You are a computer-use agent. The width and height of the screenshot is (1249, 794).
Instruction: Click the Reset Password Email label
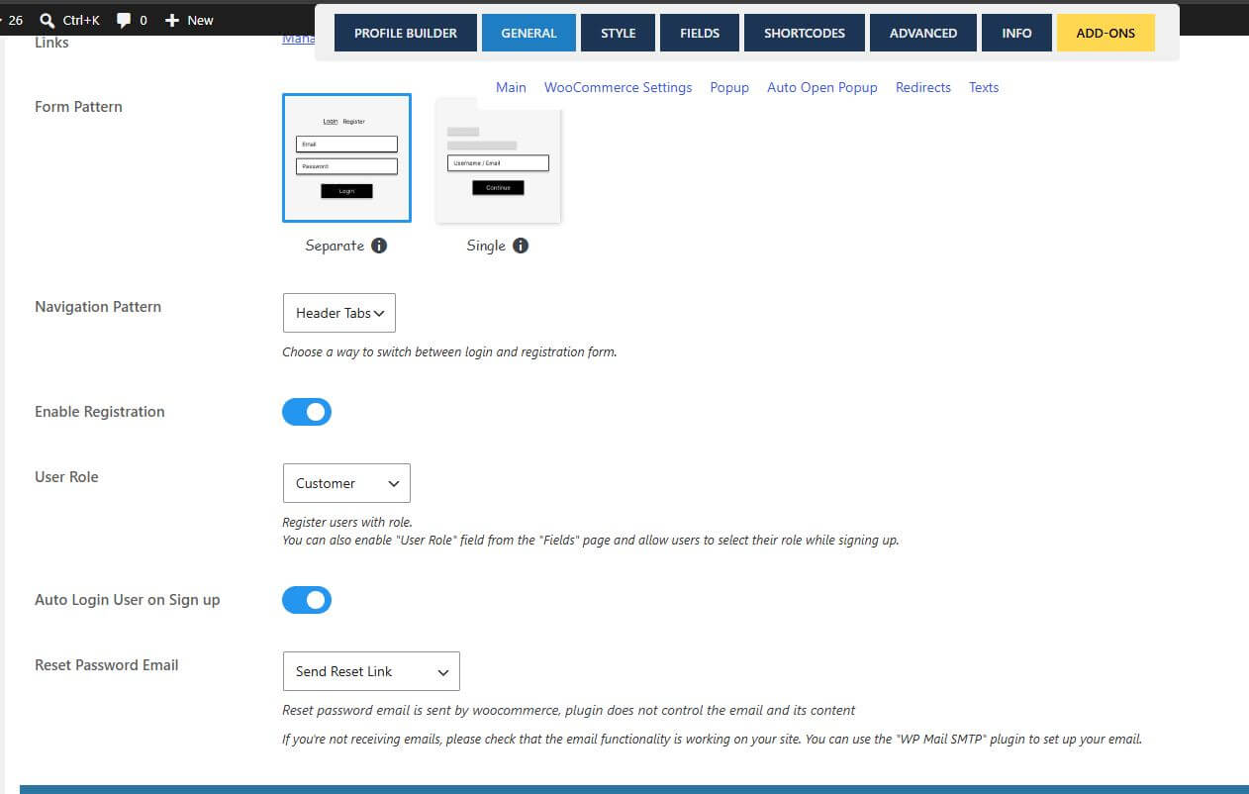(x=107, y=665)
